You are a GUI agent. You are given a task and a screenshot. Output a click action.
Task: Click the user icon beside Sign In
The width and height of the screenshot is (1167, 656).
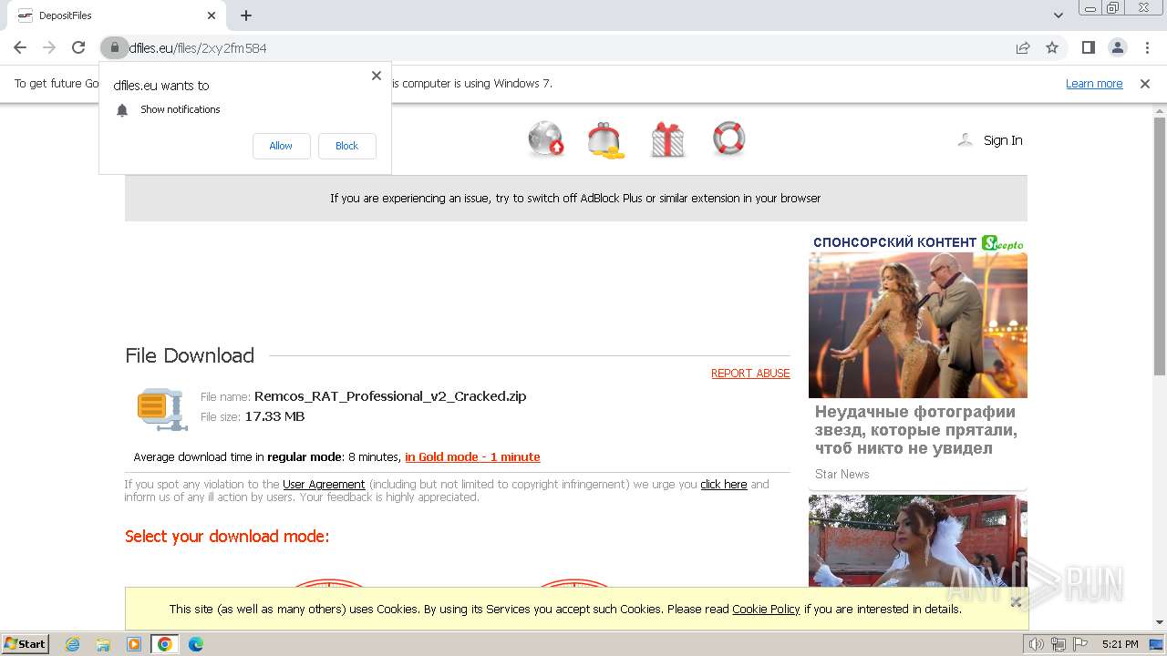coord(965,140)
